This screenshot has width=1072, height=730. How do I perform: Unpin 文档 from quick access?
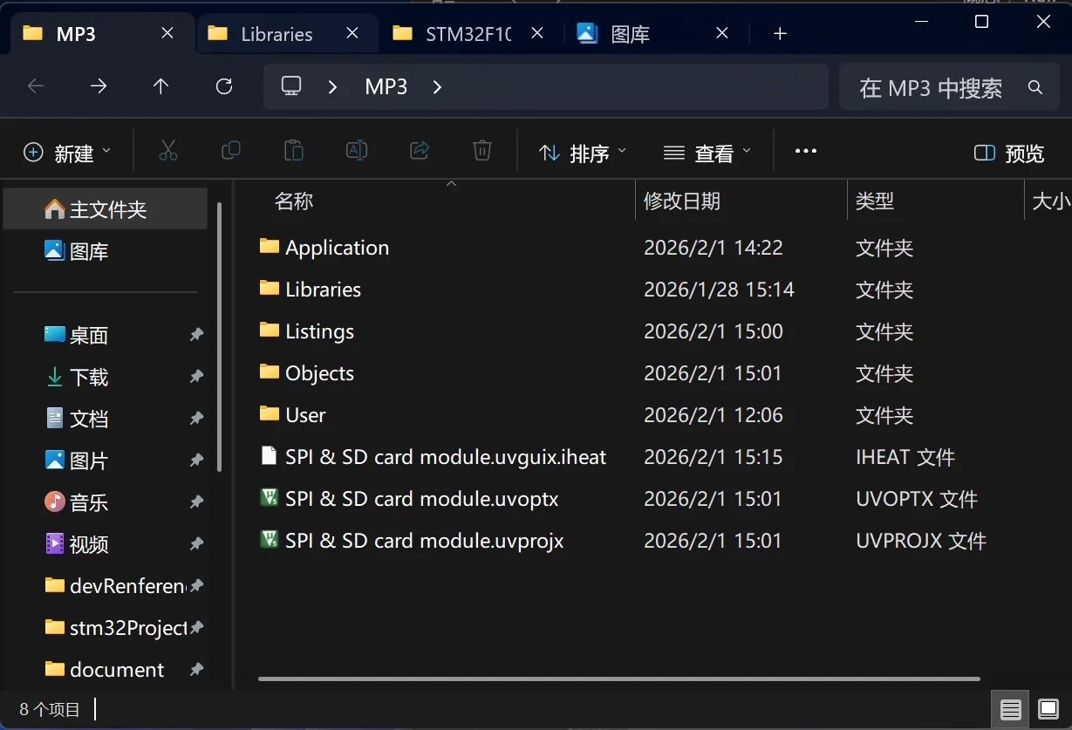(196, 419)
